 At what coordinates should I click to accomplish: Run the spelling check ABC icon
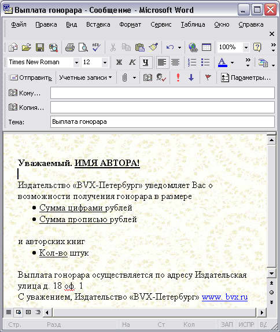pyautogui.click(x=97, y=47)
